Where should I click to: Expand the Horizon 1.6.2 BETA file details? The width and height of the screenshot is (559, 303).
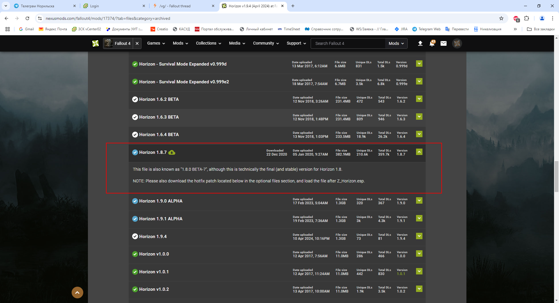tap(419, 99)
